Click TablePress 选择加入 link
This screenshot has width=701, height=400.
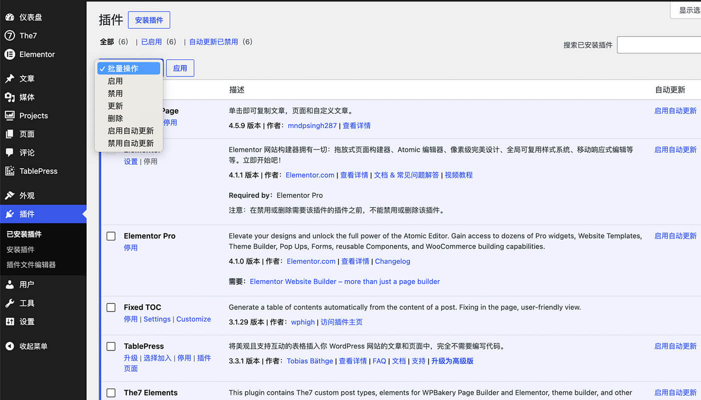(158, 358)
